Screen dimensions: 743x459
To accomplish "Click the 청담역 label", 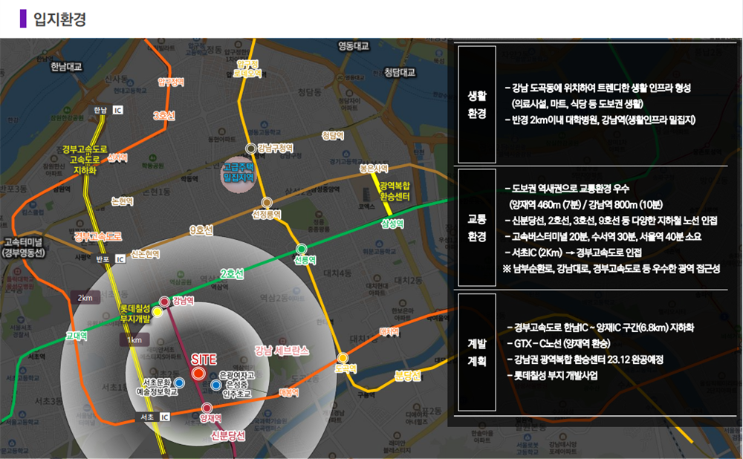I will click(x=333, y=135).
